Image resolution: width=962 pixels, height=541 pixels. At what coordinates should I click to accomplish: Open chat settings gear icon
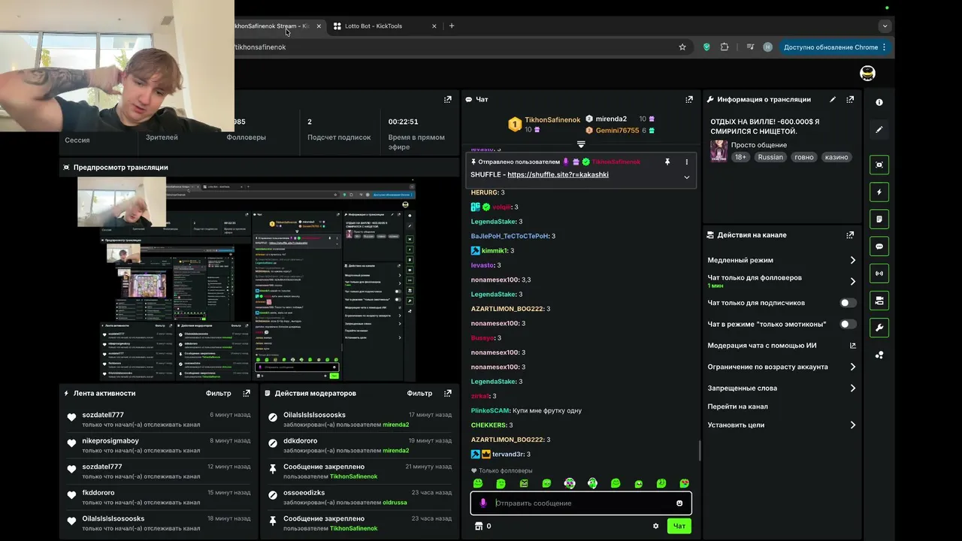pyautogui.click(x=655, y=526)
